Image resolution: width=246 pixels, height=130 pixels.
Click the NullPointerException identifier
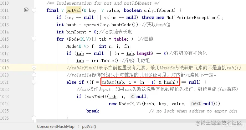[192, 17]
